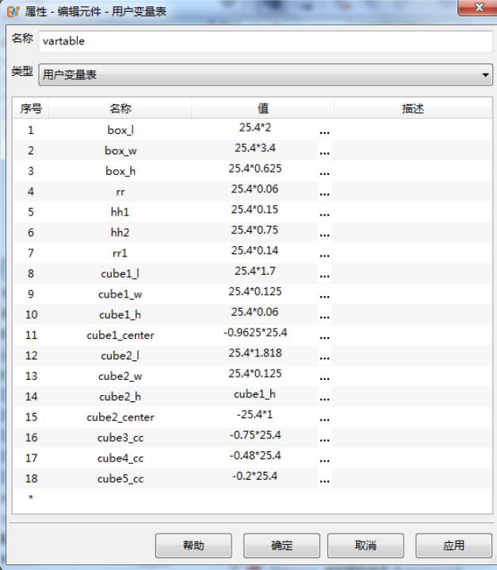Select the rr1 name cell
Viewport: 497px width, 570px height.
click(120, 253)
